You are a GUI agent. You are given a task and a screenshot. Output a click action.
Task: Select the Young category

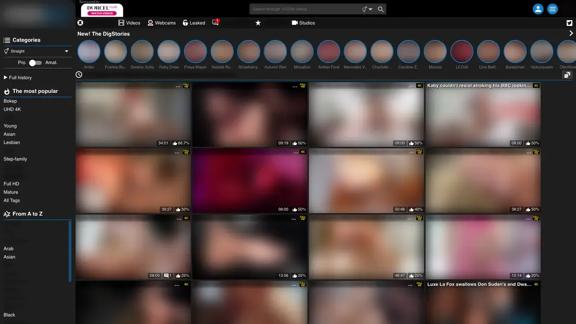pyautogui.click(x=10, y=126)
